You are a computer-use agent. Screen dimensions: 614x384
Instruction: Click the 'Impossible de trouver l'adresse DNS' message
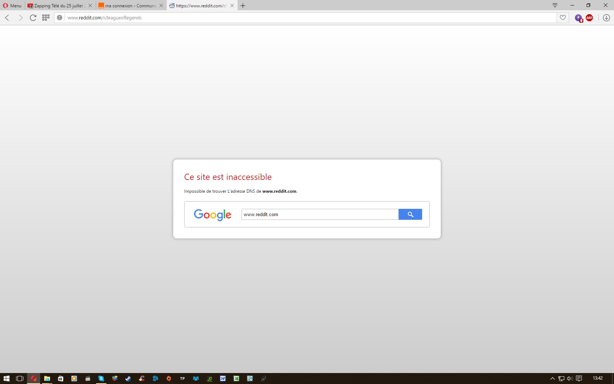pos(240,191)
